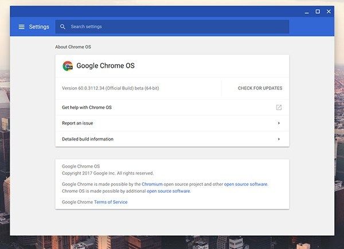
Task: Open Chrome OS additional open source software link
Action: tap(168, 191)
